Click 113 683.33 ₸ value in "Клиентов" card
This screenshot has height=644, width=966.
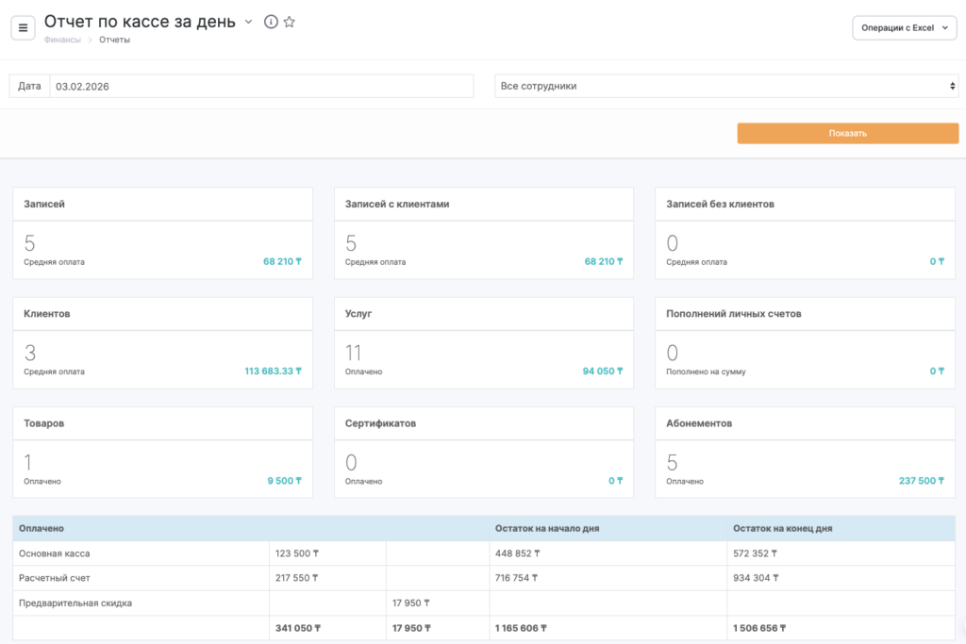tap(273, 372)
